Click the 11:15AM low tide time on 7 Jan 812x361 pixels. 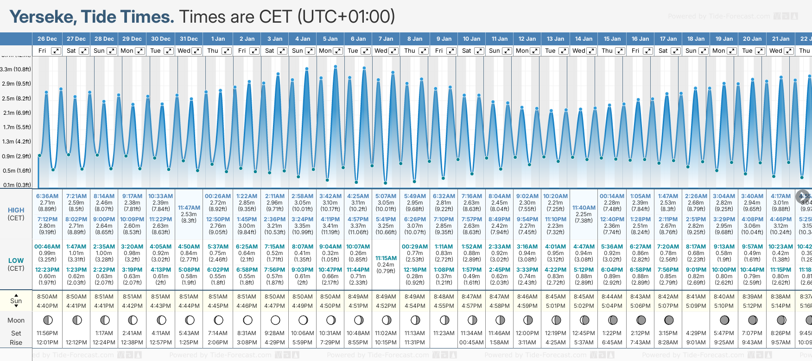point(386,258)
